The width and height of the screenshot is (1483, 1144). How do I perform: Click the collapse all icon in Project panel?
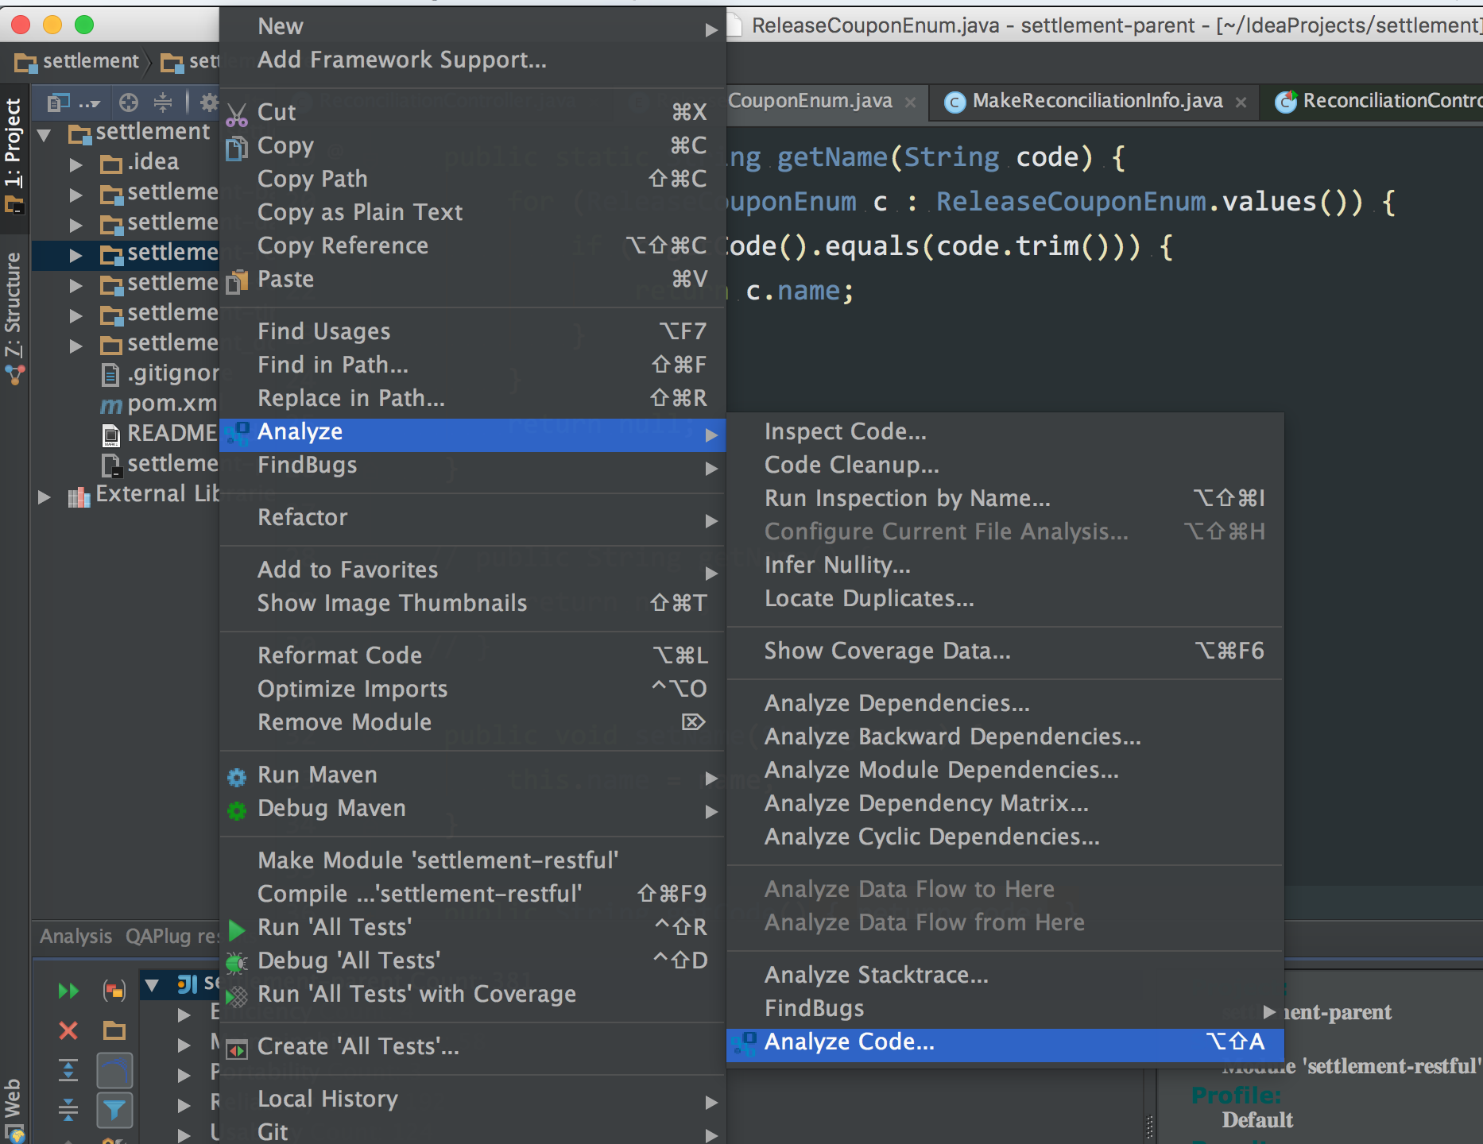(163, 102)
